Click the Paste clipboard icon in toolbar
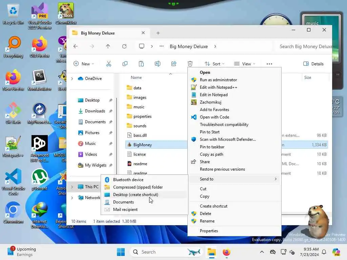This screenshot has width=347, height=260. [x=141, y=64]
